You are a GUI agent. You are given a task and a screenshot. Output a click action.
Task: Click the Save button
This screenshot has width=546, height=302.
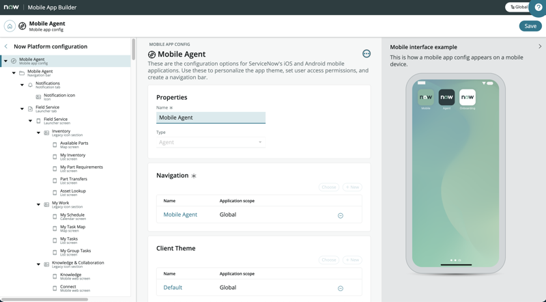pyautogui.click(x=530, y=26)
